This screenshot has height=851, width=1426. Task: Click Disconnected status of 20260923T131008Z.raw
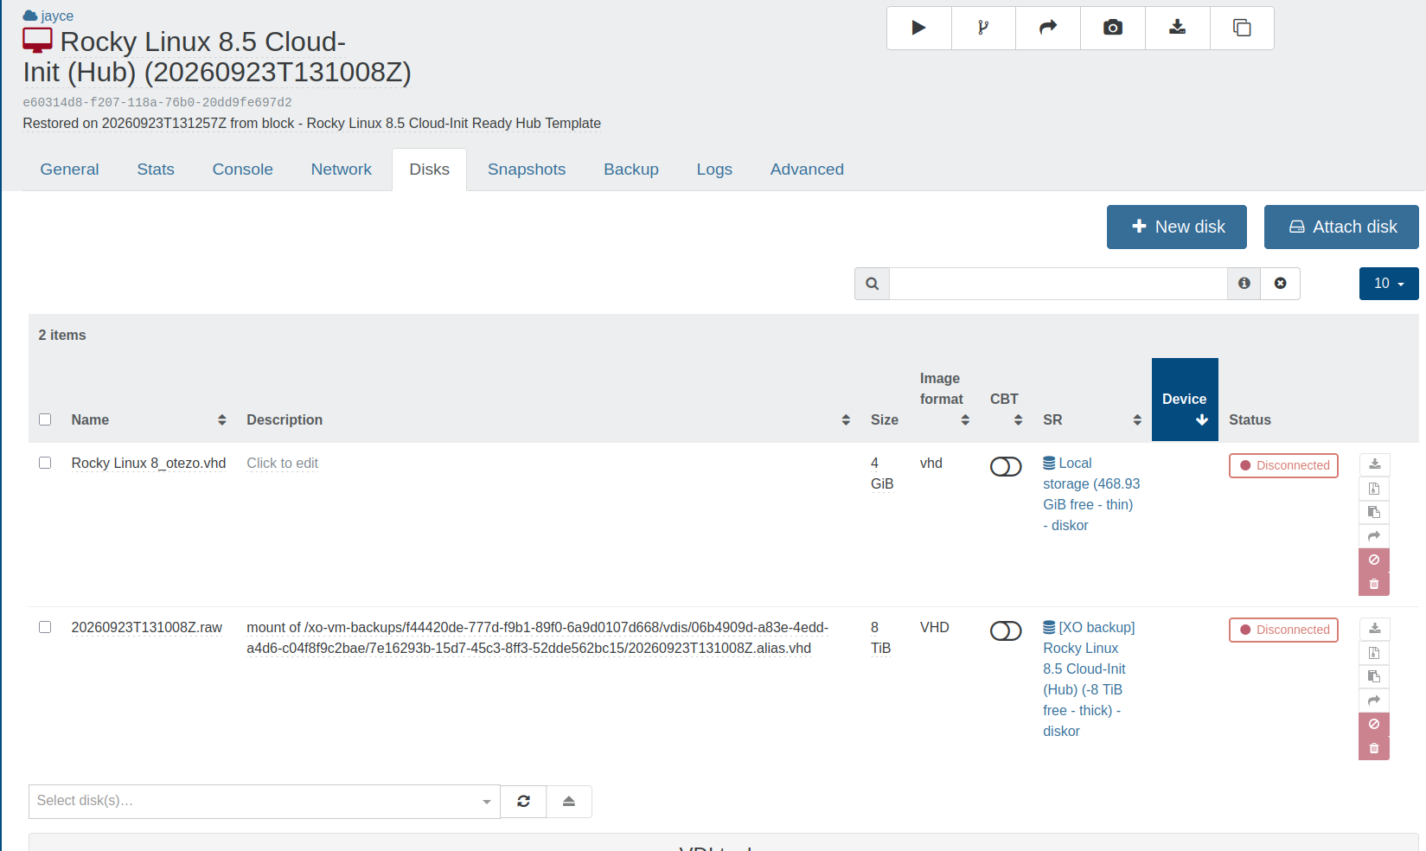1284,630
